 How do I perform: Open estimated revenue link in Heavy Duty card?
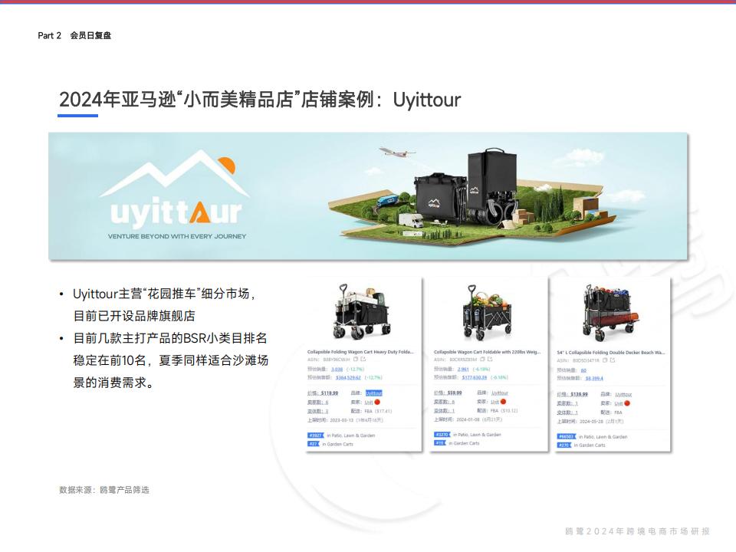(348, 377)
